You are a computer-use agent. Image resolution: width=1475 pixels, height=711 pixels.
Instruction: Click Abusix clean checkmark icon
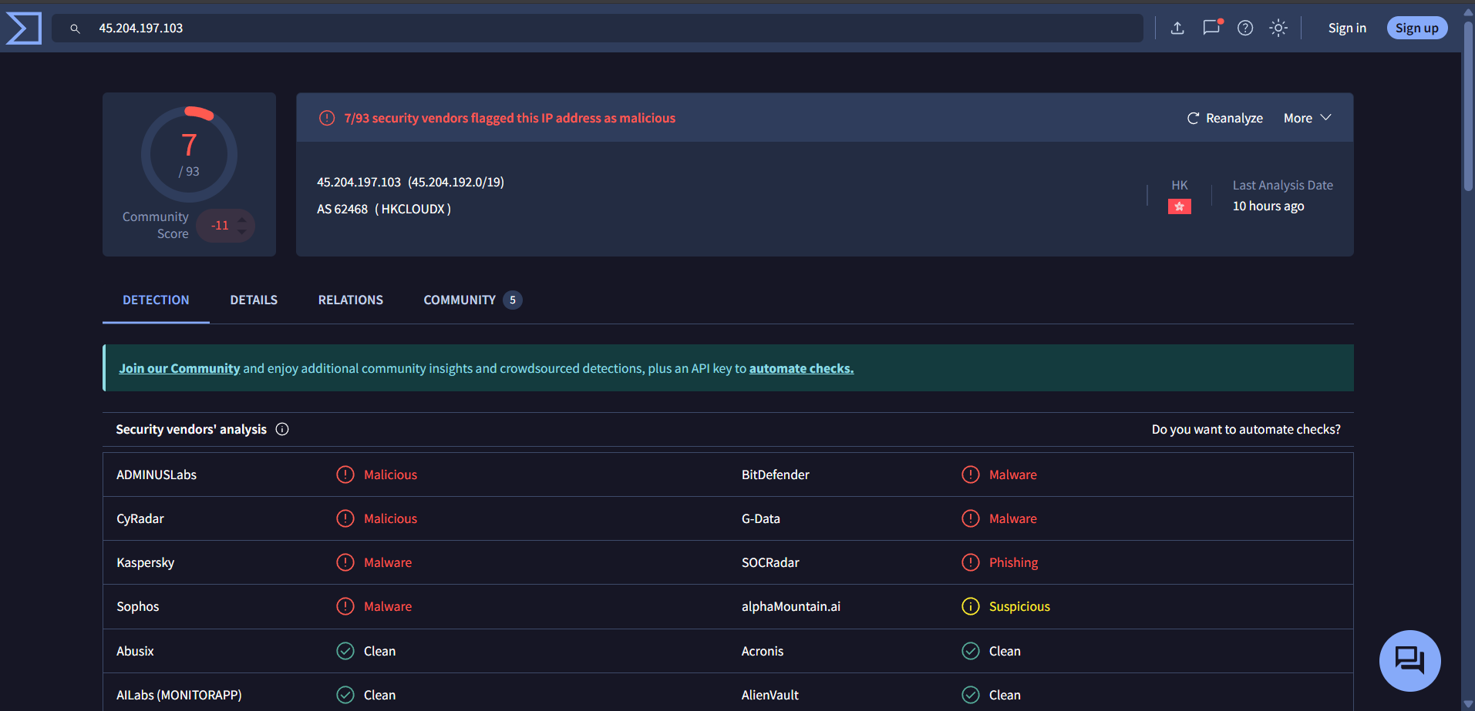[345, 651]
